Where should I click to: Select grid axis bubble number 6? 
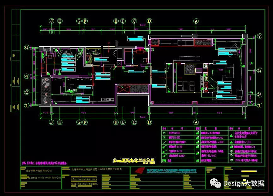coord(27,48)
